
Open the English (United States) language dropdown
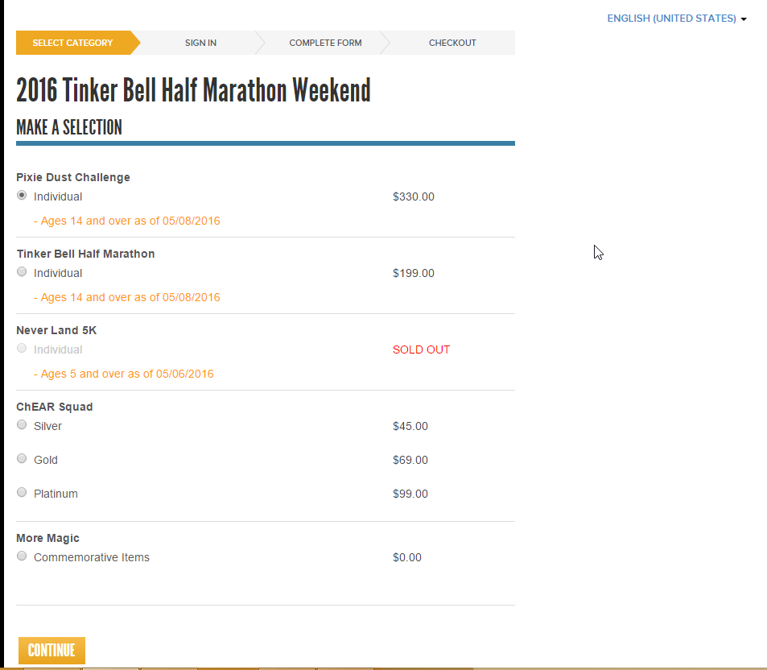click(677, 19)
